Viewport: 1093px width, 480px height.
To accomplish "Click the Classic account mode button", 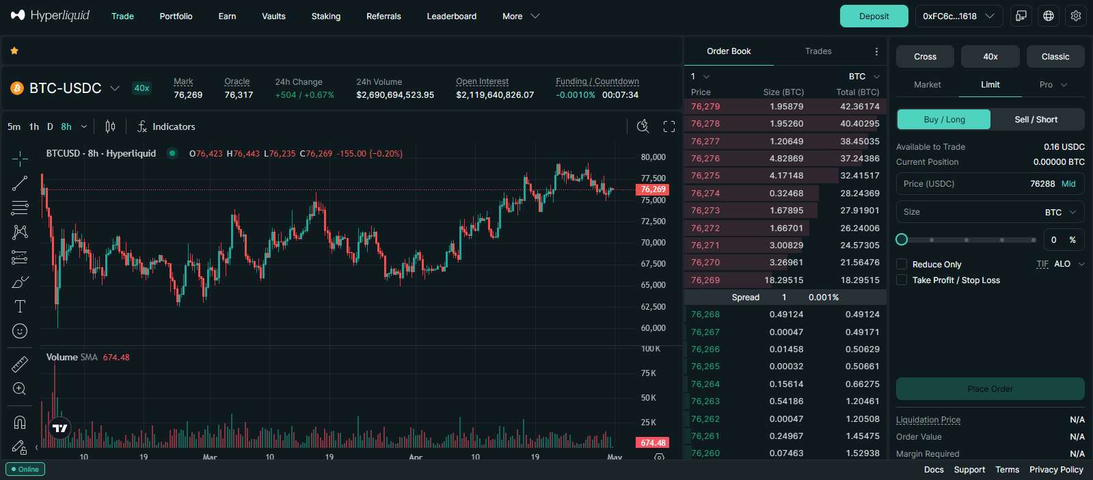I will (x=1055, y=57).
